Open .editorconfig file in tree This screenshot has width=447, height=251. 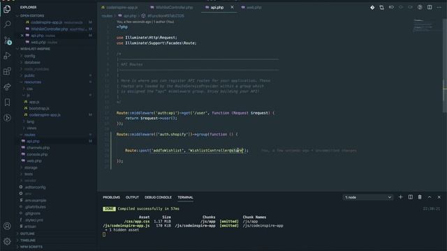pos(35,188)
